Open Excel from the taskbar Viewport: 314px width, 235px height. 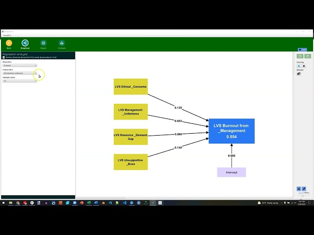89,203
